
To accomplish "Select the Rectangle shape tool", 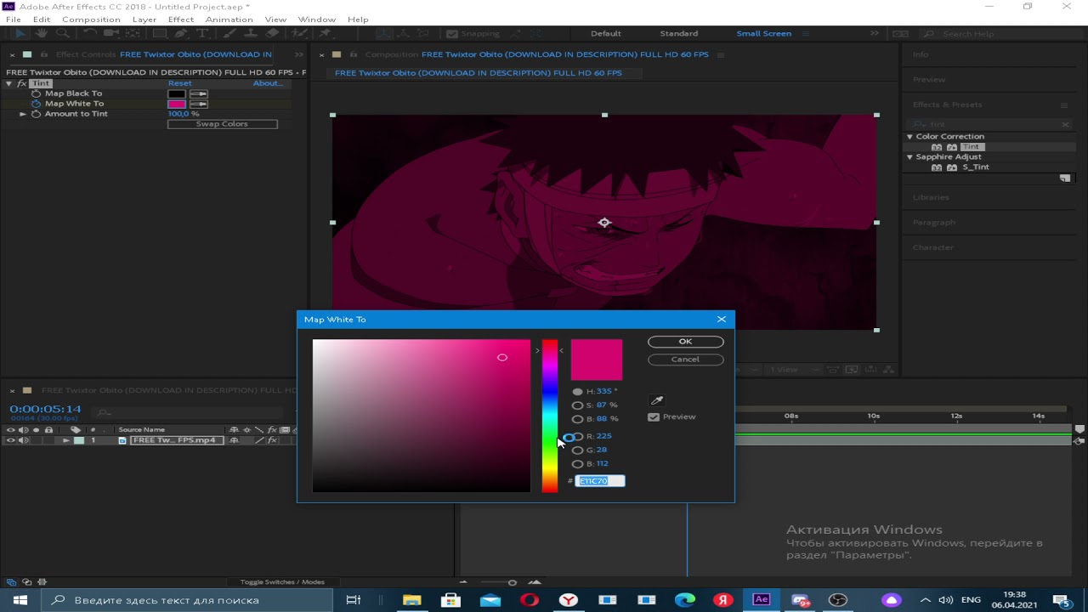I will (160, 33).
